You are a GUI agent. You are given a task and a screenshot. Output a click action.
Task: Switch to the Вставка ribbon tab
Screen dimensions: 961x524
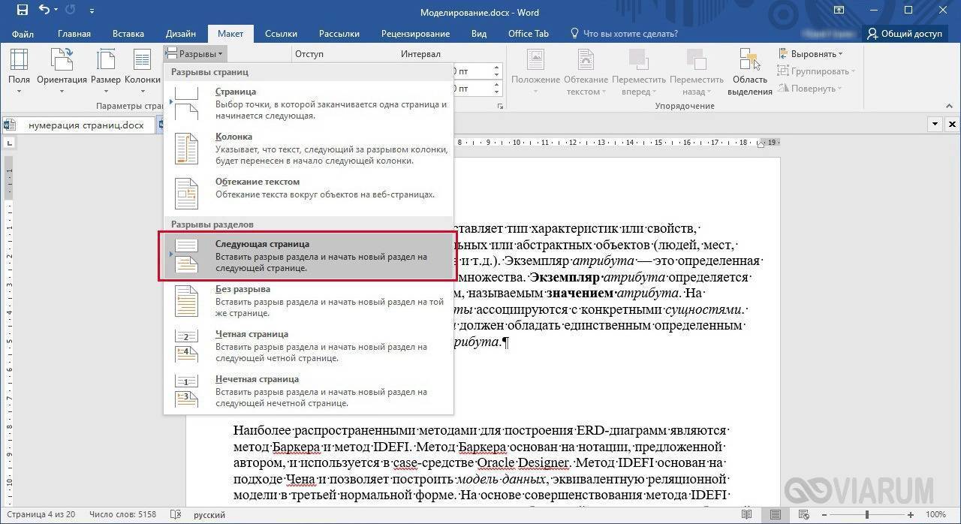coord(128,34)
